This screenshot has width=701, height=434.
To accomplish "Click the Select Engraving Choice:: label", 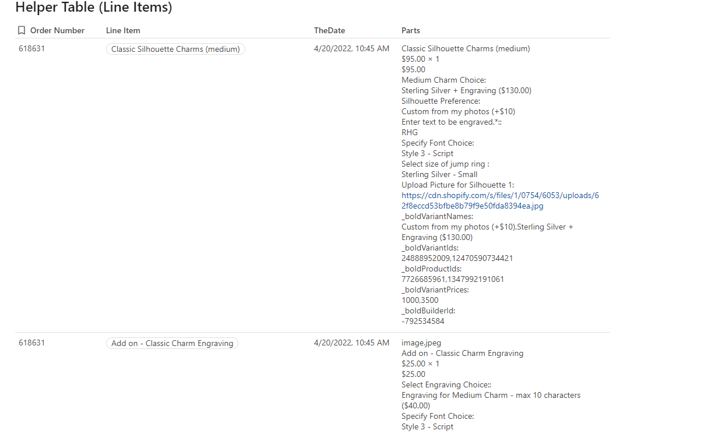I will click(x=446, y=385).
